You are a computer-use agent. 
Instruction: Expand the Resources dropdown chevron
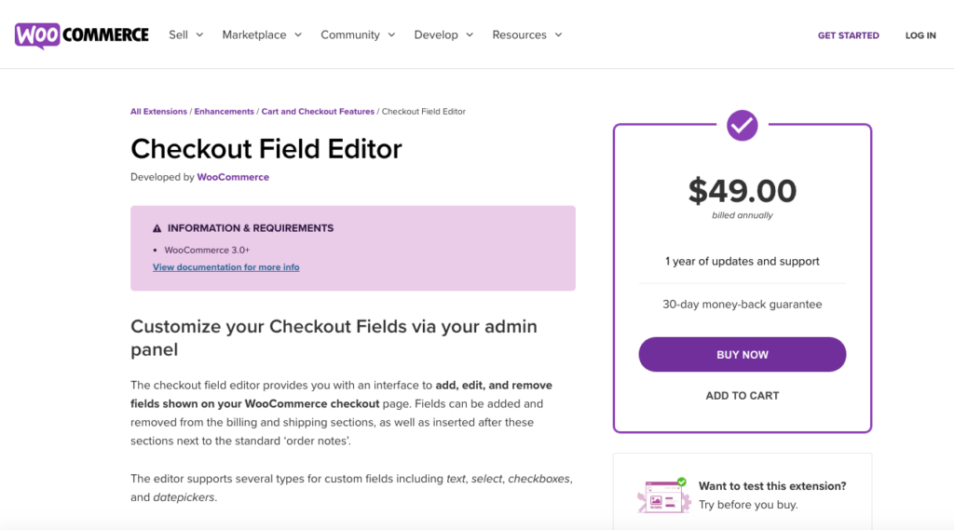(559, 35)
